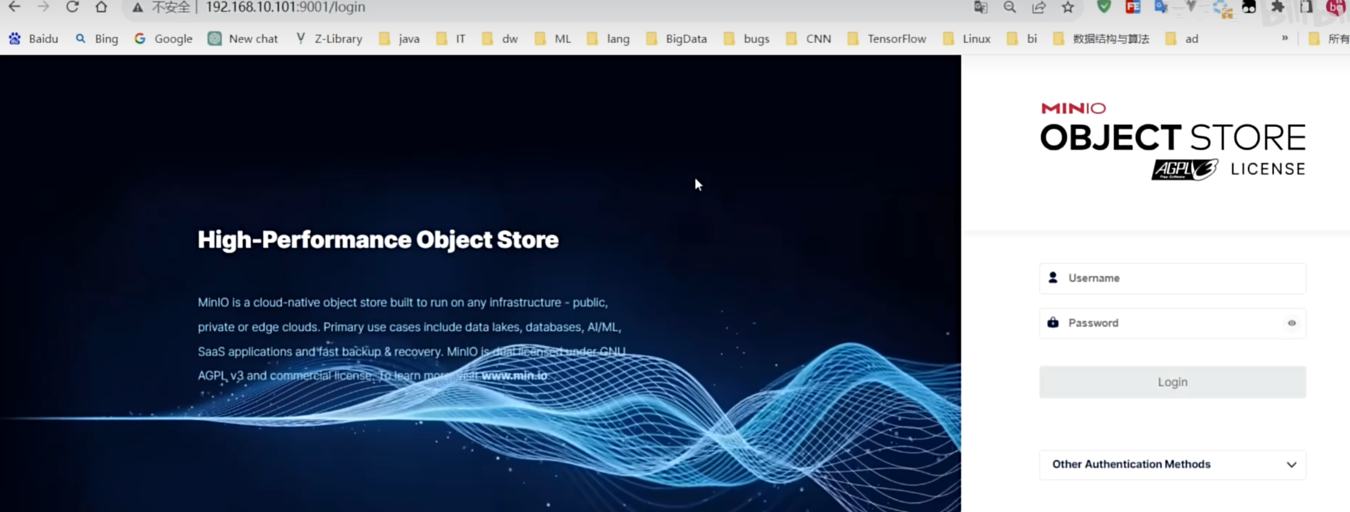1350x512 pixels.
Task: Open the ad bookmark folder
Action: pos(1182,39)
